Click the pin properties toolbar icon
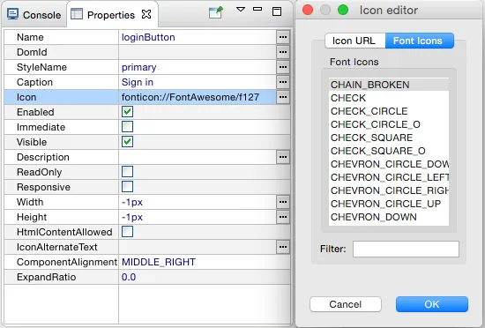 (215, 12)
